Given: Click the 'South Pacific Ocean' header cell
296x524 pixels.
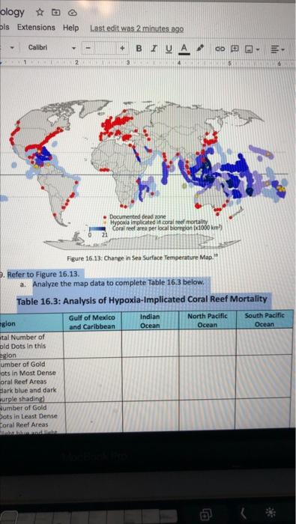Looking at the screenshot, I should (265, 320).
